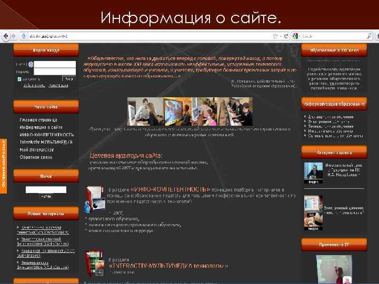Screen dimensions: 379x284
Task: Click the browser Back arrow button
Action: 5,36
